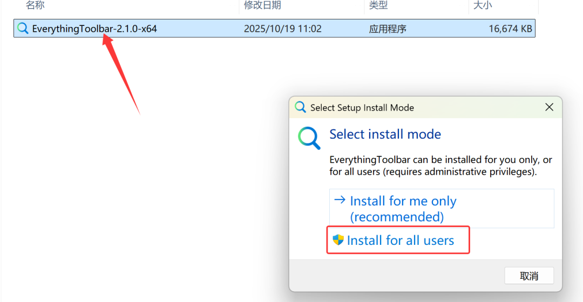Choose Install for me only (recommended)

[403, 209]
